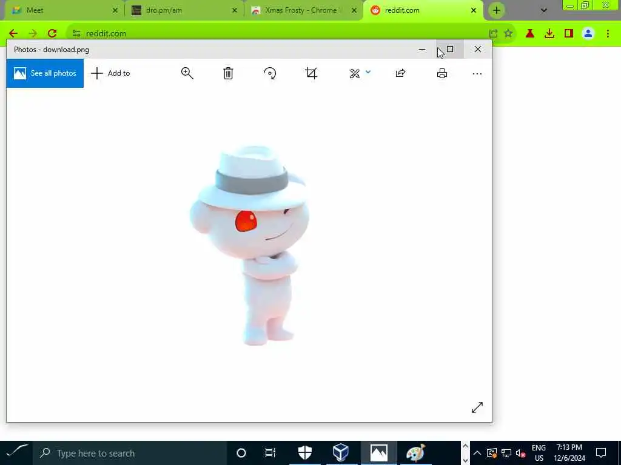Open Cortana circle icon on taskbar
Screen dimensions: 621x465
(241, 453)
